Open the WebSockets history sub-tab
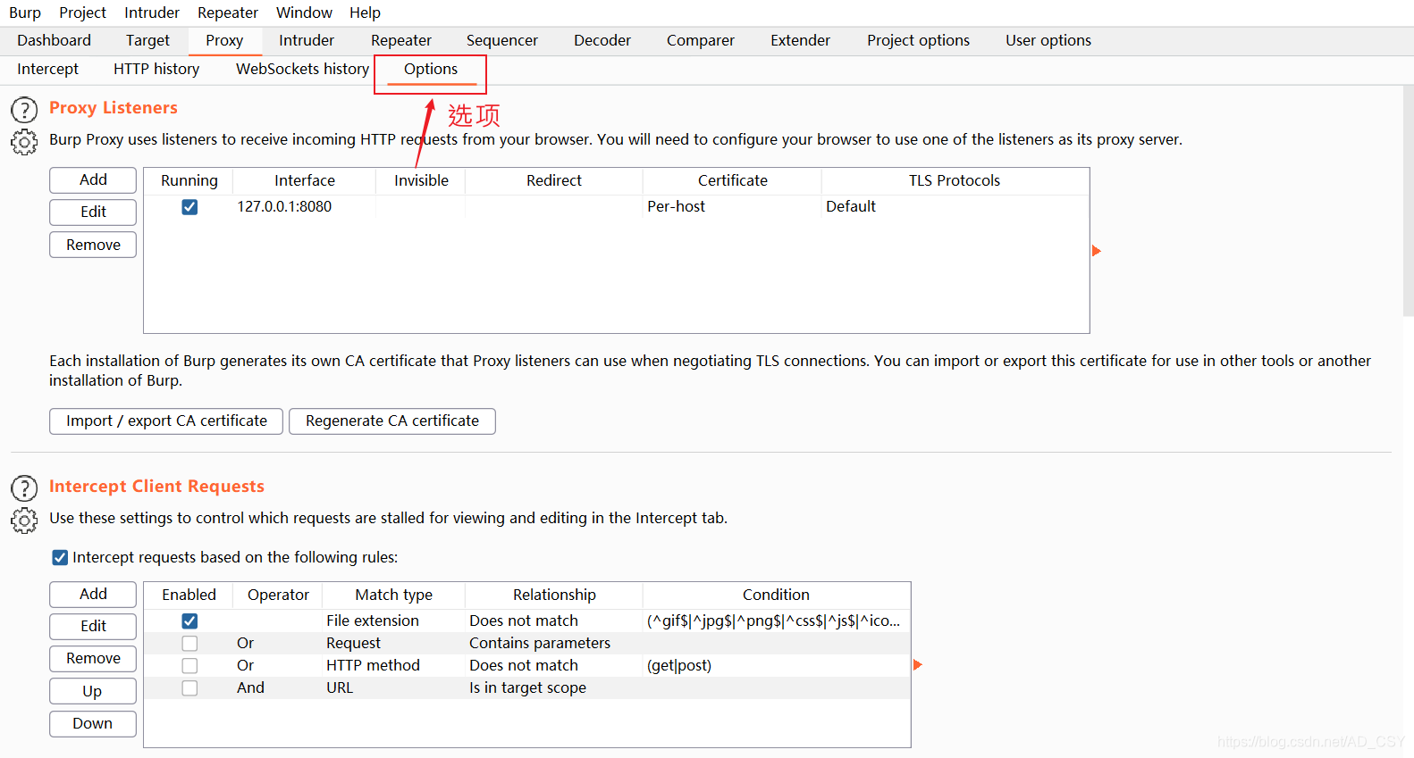Viewport: 1414px width, 758px height. pyautogui.click(x=302, y=69)
